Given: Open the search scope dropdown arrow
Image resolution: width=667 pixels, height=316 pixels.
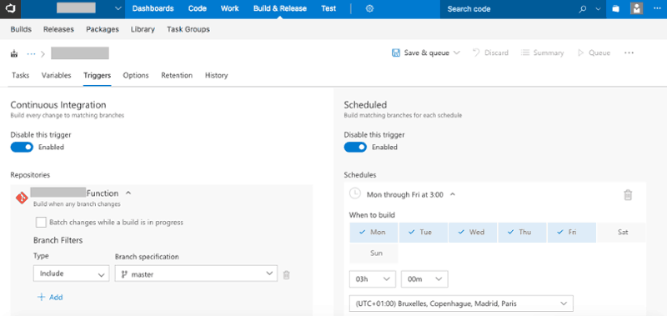Looking at the screenshot, I should [x=598, y=9].
